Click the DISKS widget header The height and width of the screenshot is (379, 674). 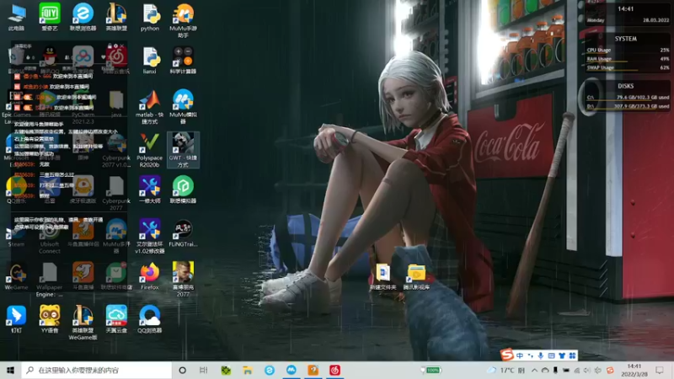pos(625,86)
